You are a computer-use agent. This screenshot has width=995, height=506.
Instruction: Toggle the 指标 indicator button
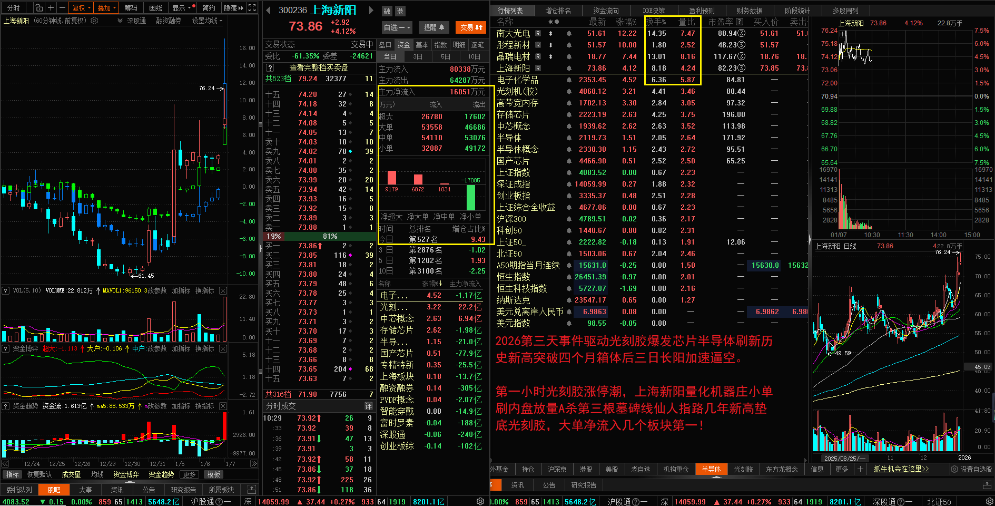pyautogui.click(x=12, y=474)
